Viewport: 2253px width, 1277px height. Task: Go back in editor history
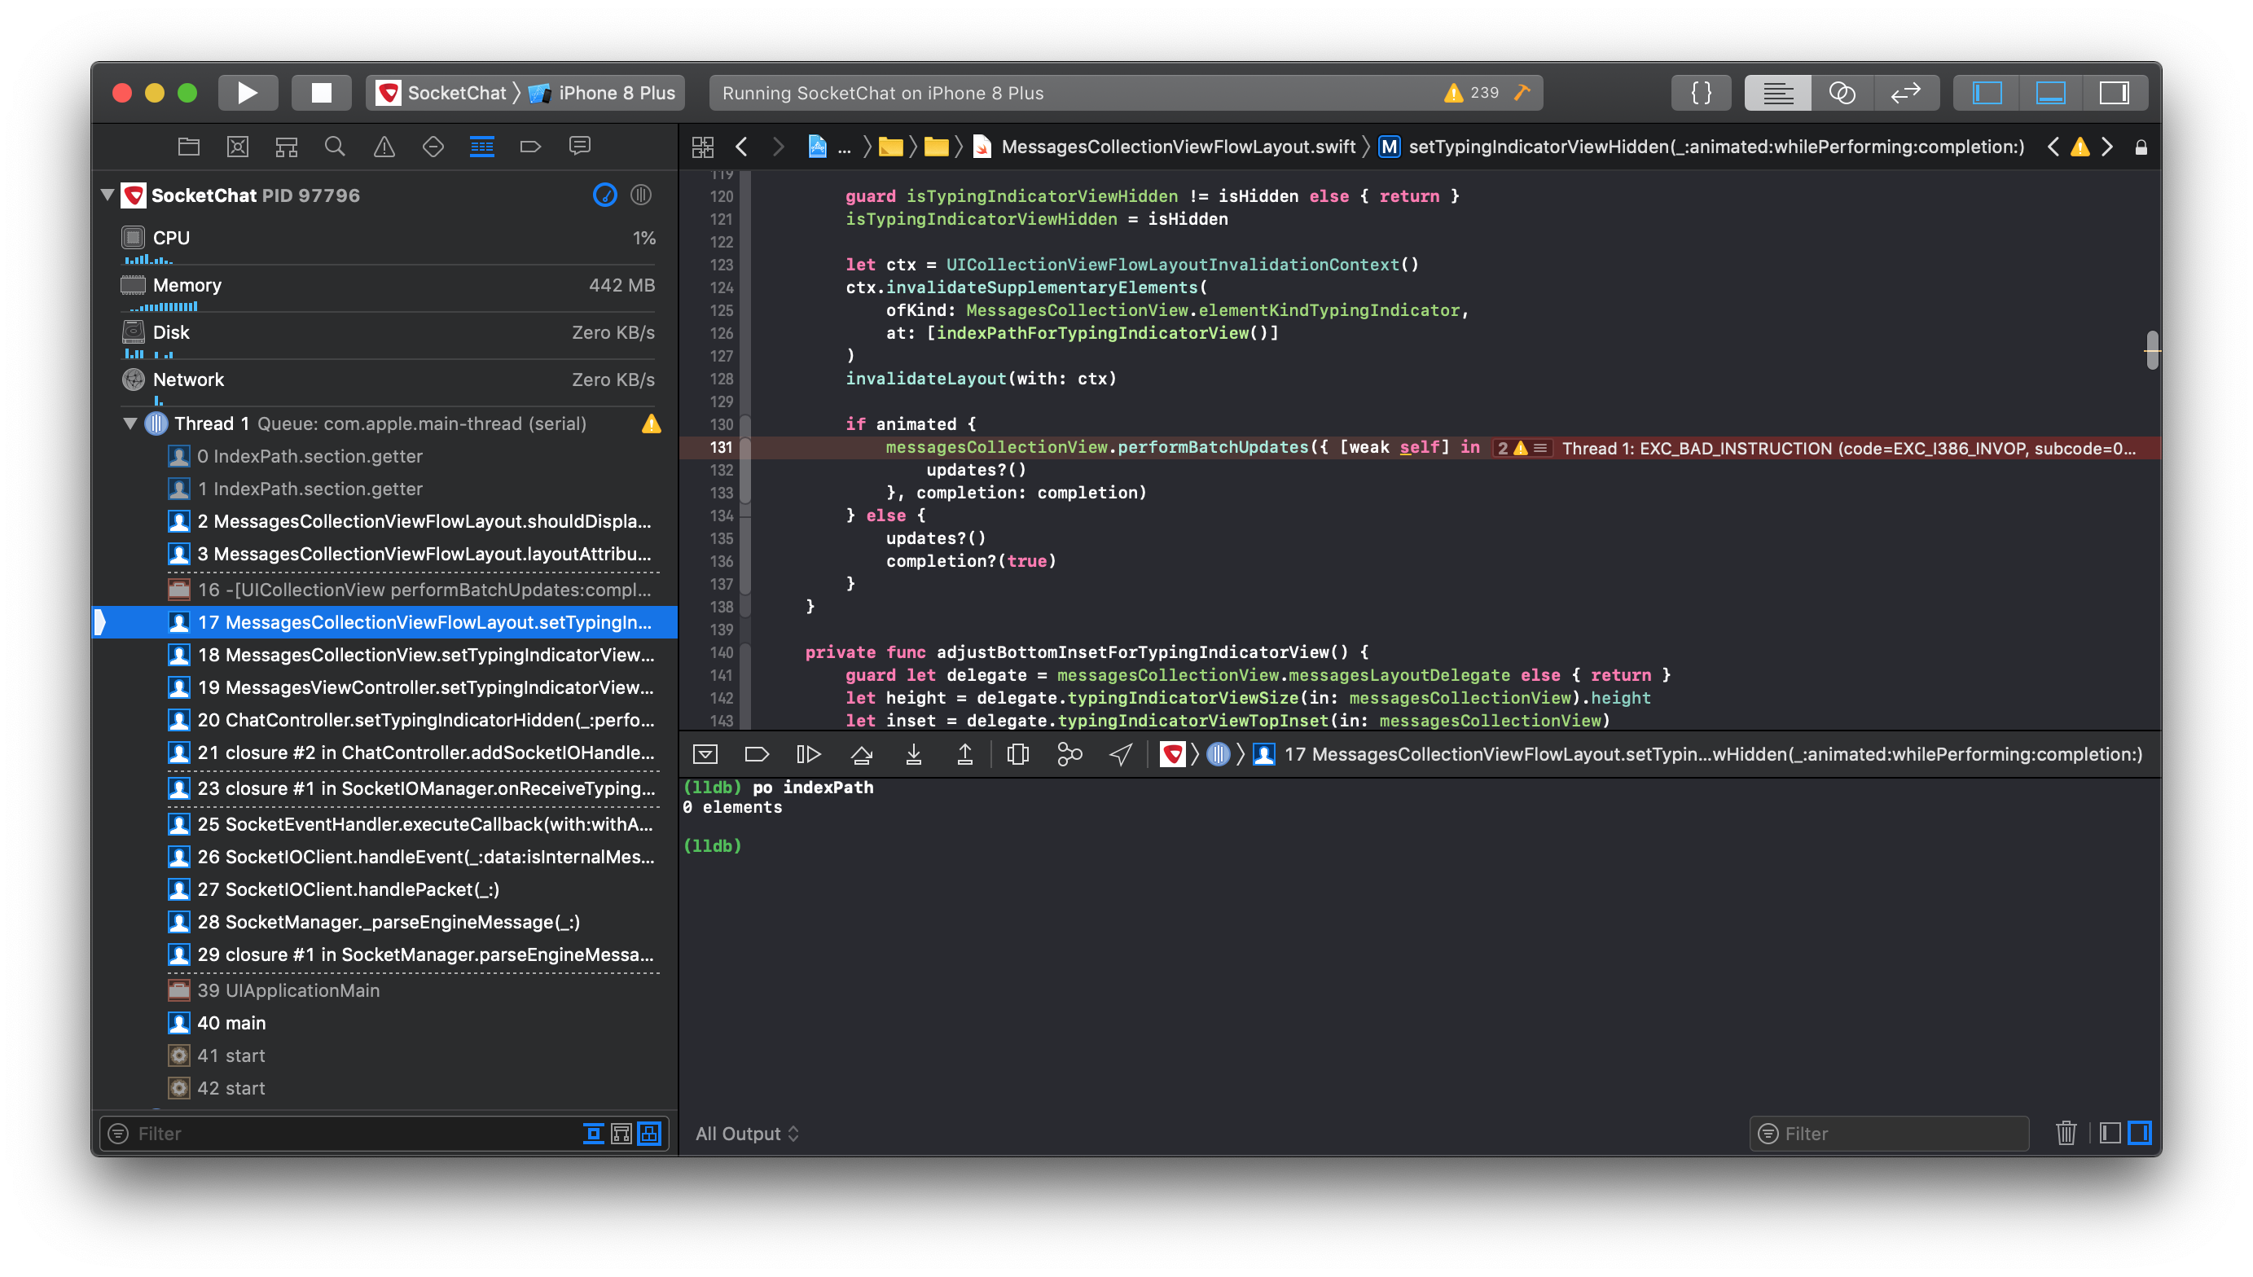[x=742, y=147]
